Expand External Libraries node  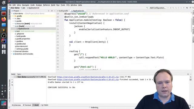coord(12,51)
